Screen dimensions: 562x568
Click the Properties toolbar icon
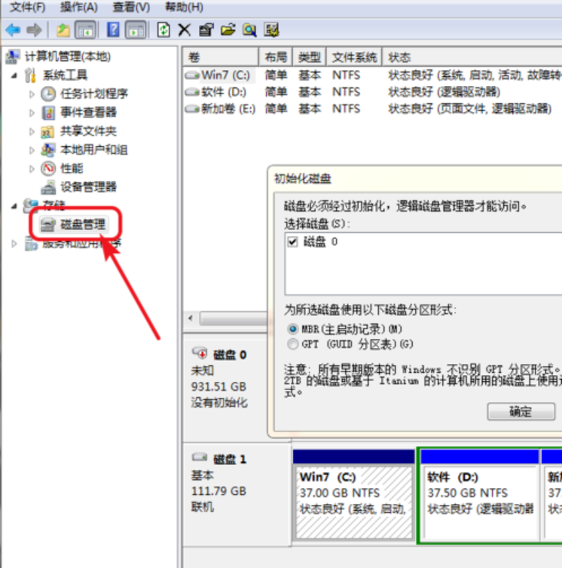206,30
